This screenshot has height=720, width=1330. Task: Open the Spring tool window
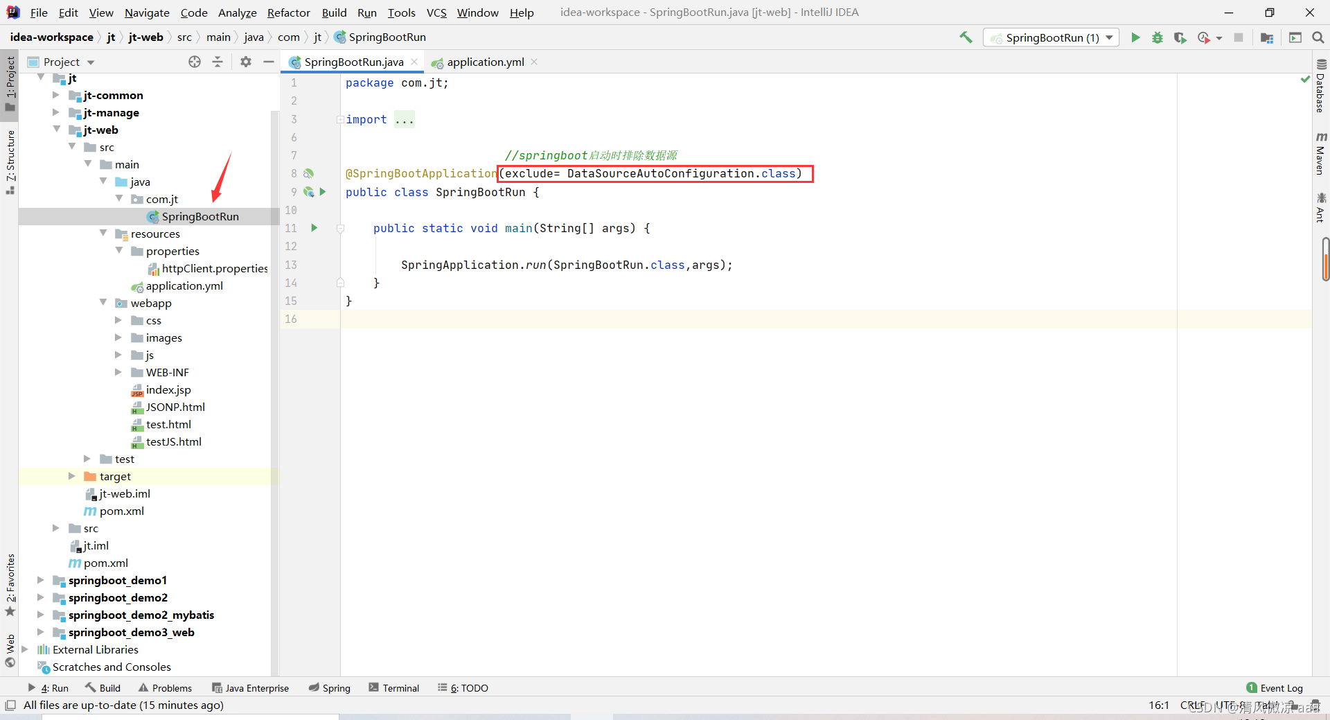point(330,688)
